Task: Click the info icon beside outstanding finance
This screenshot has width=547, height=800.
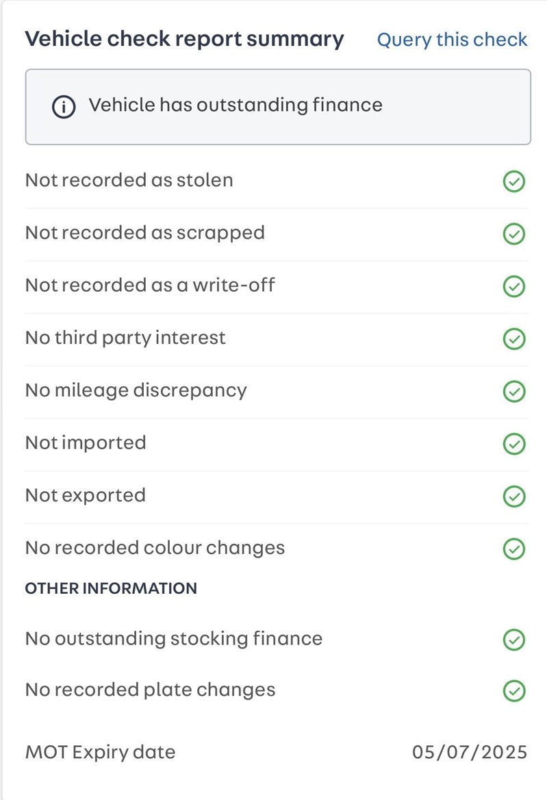Action: 64,107
